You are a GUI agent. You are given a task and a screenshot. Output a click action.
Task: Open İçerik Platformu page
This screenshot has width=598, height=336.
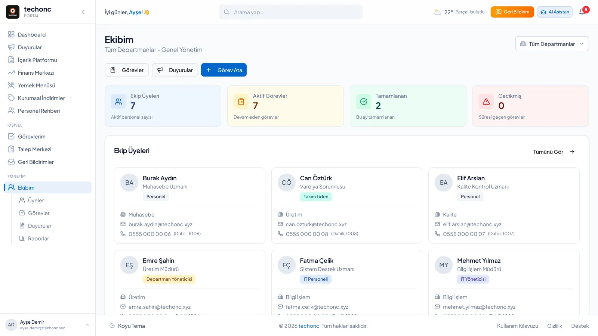pos(48,60)
